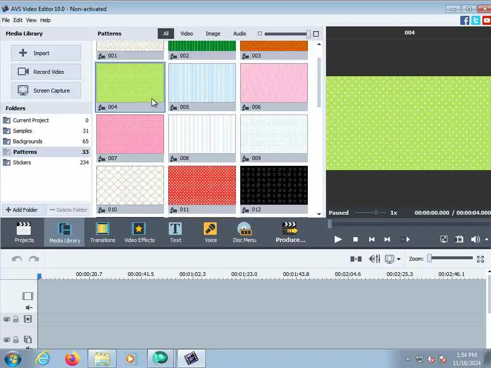491x368 pixels.
Task: Lock the video effects track
Action: tap(16, 319)
